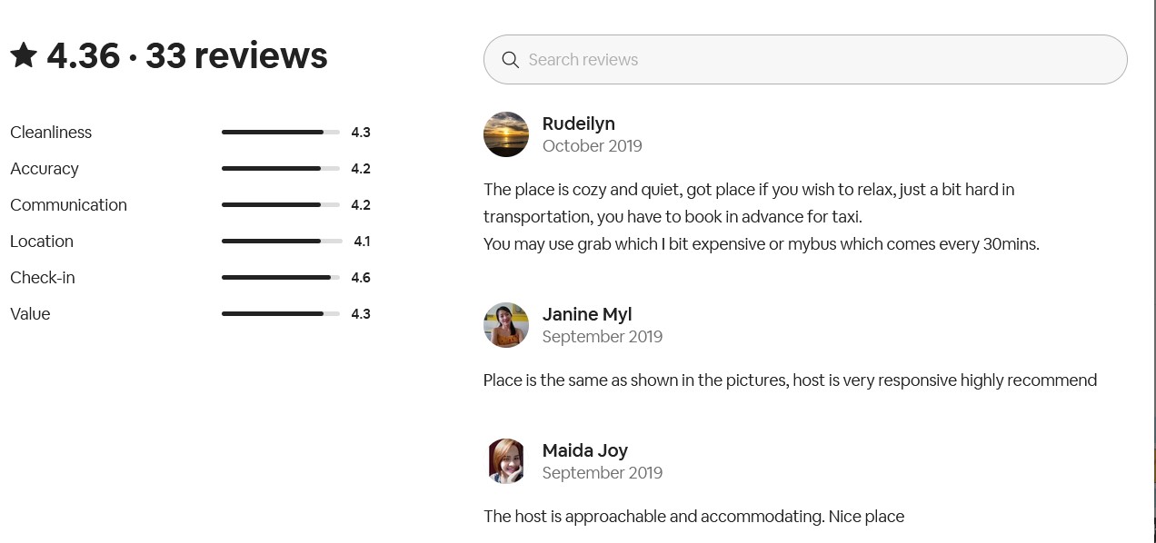Click the Check-in score 4.6
Image resolution: width=1156 pixels, height=543 pixels.
pos(361,278)
